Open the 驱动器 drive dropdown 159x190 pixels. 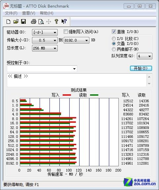click(45, 32)
